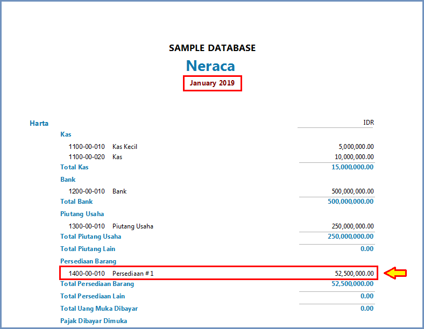Select the Total Kas row label
424x329 pixels.
coord(74,167)
